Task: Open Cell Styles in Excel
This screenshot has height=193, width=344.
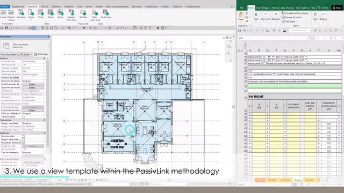Action: point(289,21)
